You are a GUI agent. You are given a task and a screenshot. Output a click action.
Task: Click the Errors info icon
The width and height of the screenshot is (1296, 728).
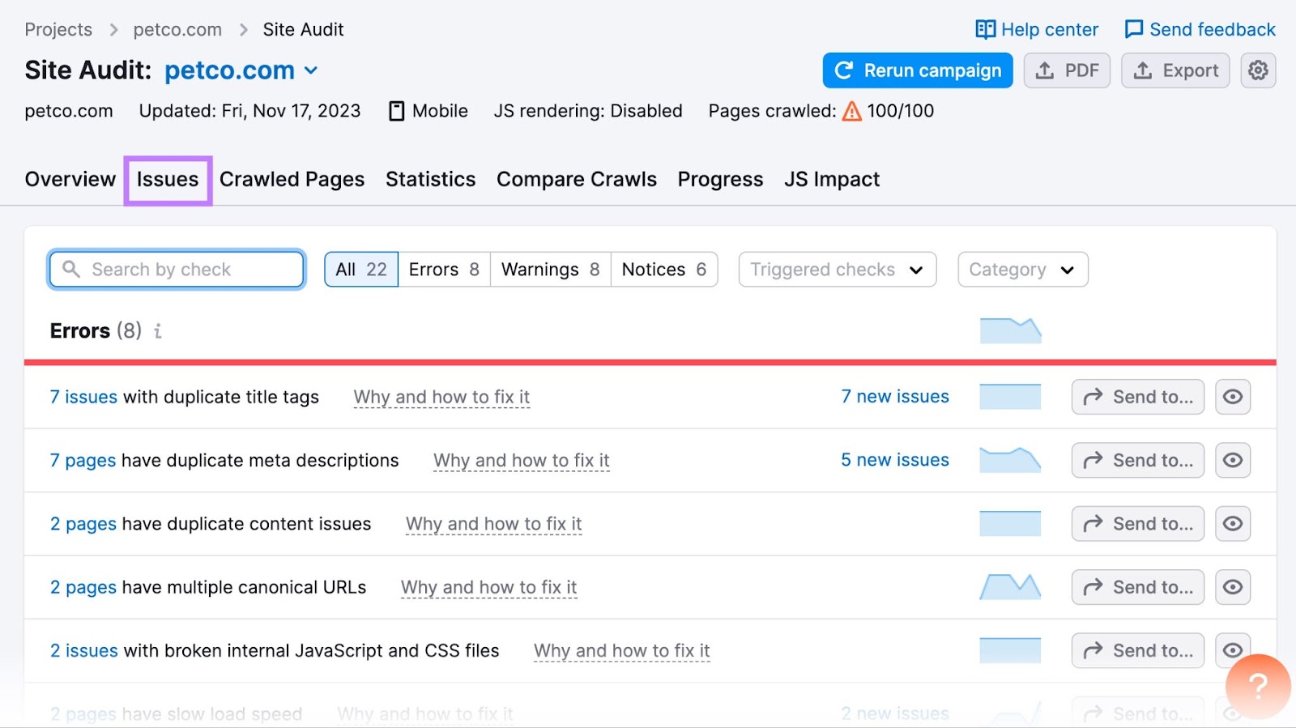coord(158,331)
